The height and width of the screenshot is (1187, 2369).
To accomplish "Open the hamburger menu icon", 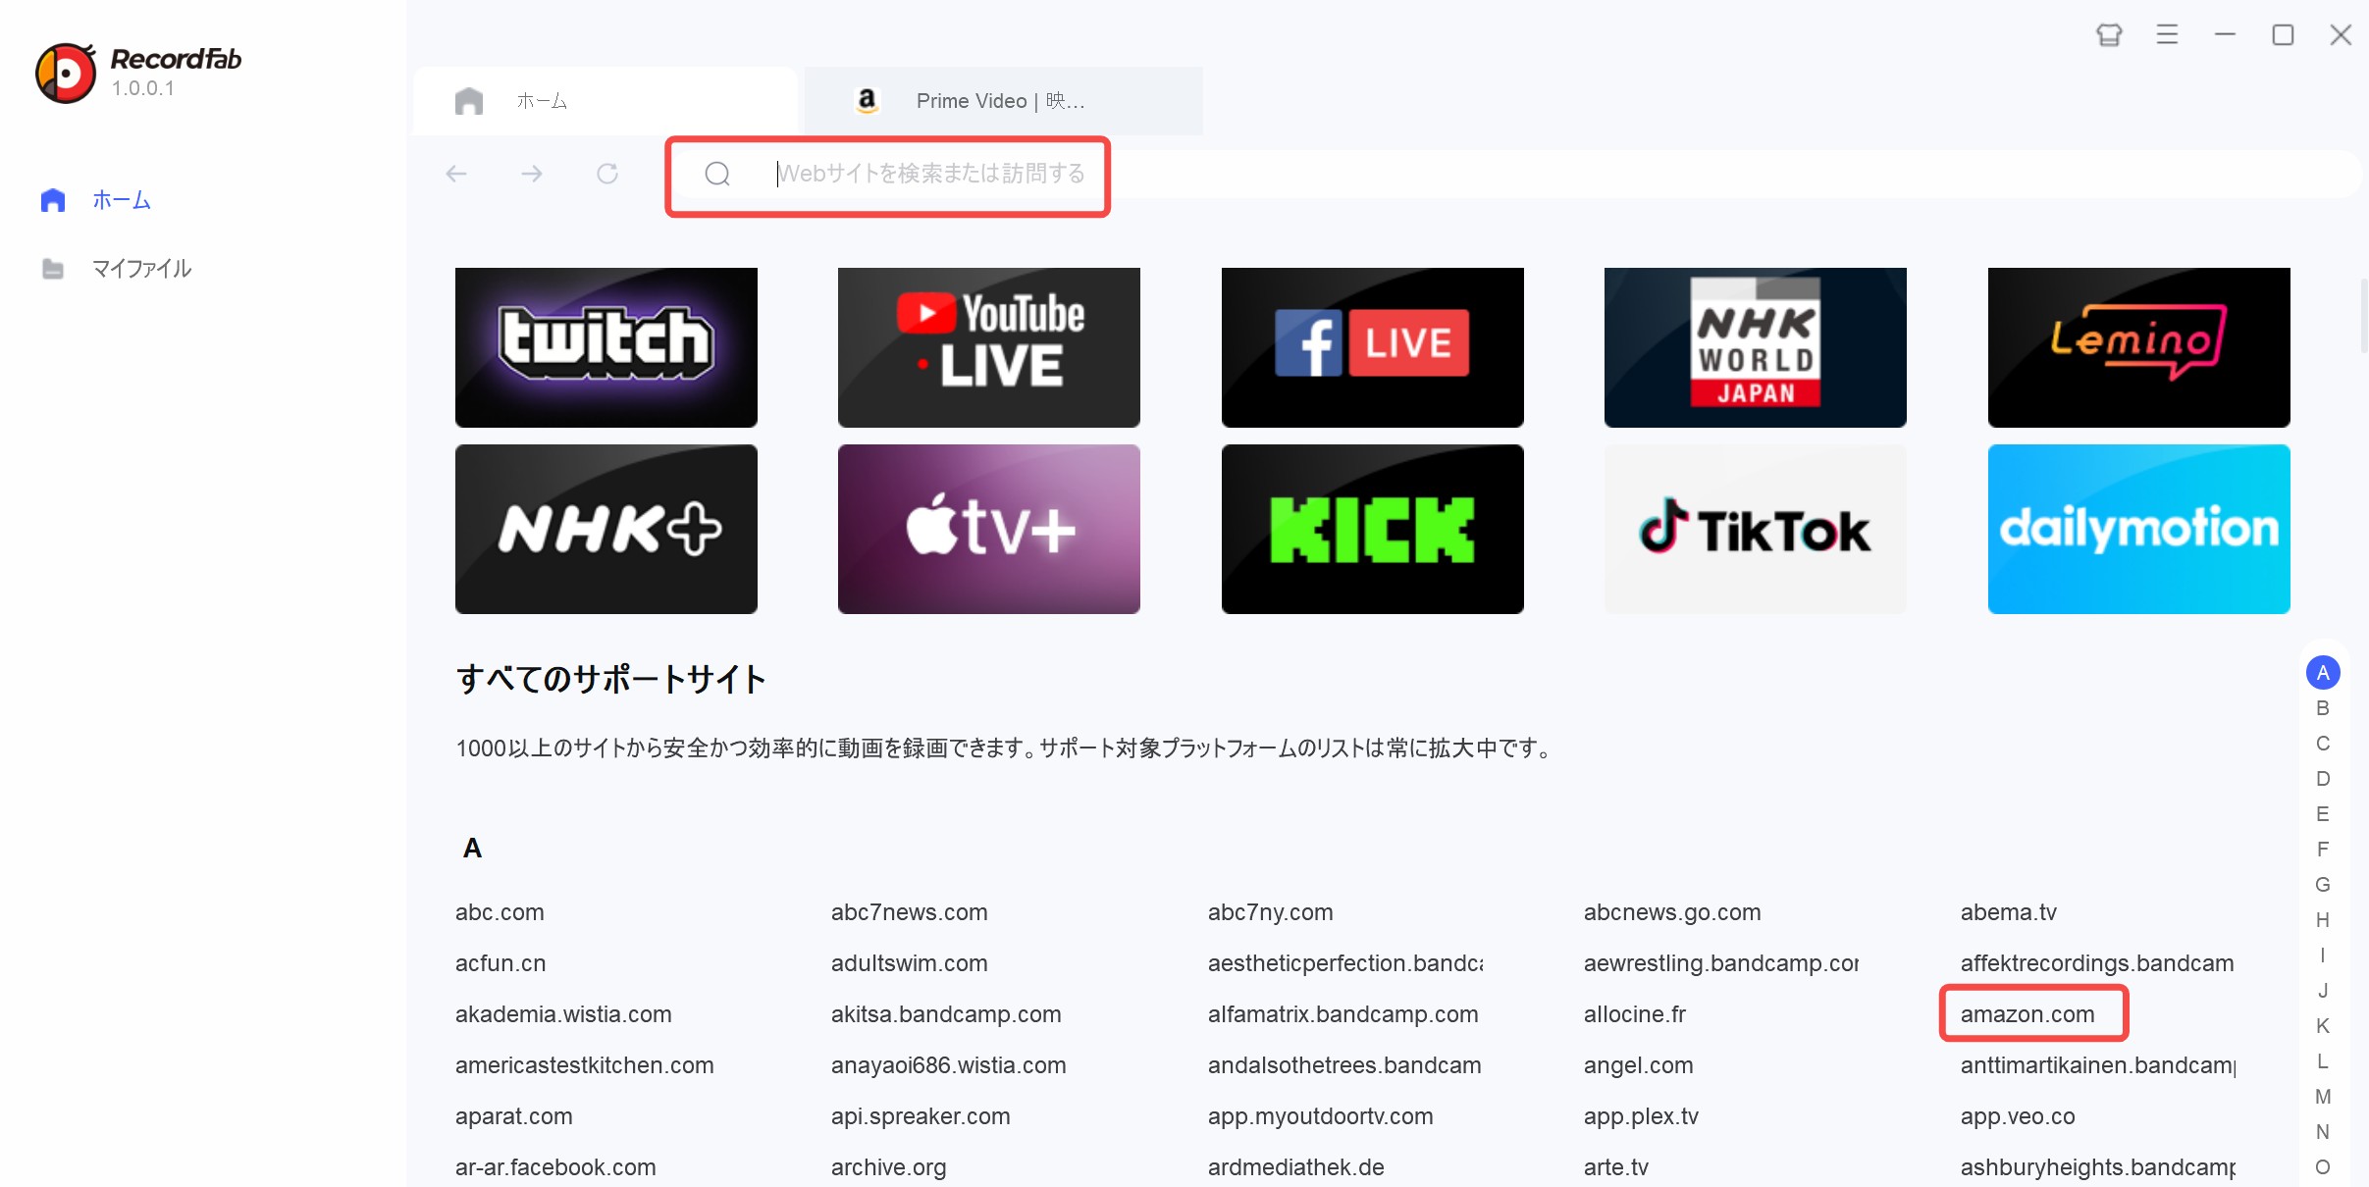I will pos(2167,35).
